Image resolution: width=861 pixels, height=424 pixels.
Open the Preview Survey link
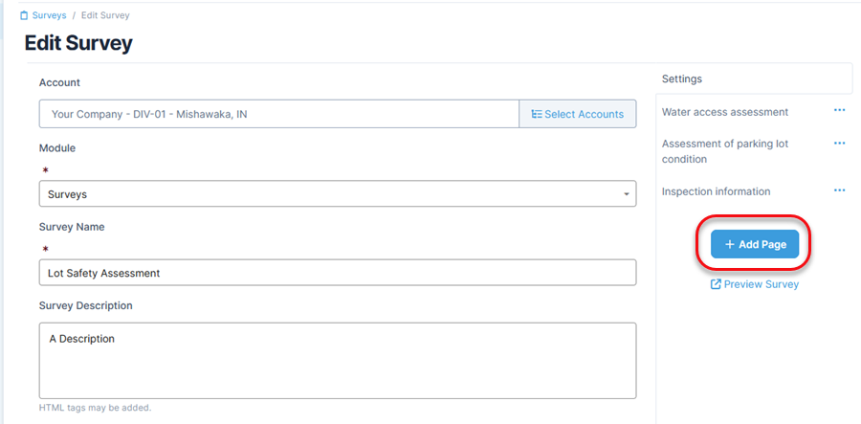click(x=755, y=284)
